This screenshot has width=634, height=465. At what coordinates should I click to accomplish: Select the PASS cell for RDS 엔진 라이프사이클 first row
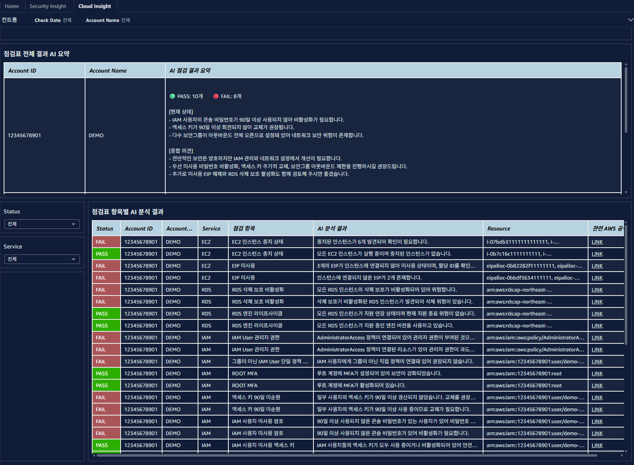[106, 313]
